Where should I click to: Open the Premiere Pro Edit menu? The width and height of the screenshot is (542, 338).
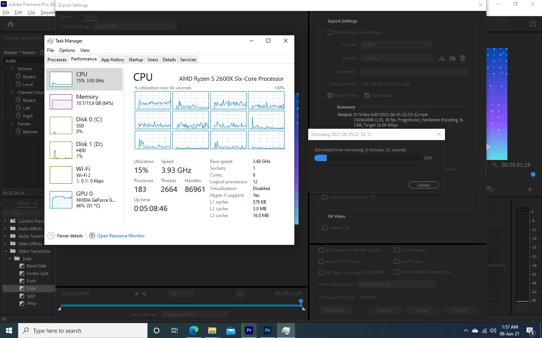click(x=18, y=12)
